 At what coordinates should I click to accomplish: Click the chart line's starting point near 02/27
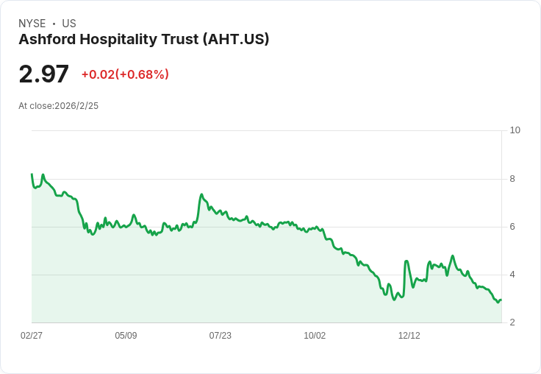[x=32, y=174]
